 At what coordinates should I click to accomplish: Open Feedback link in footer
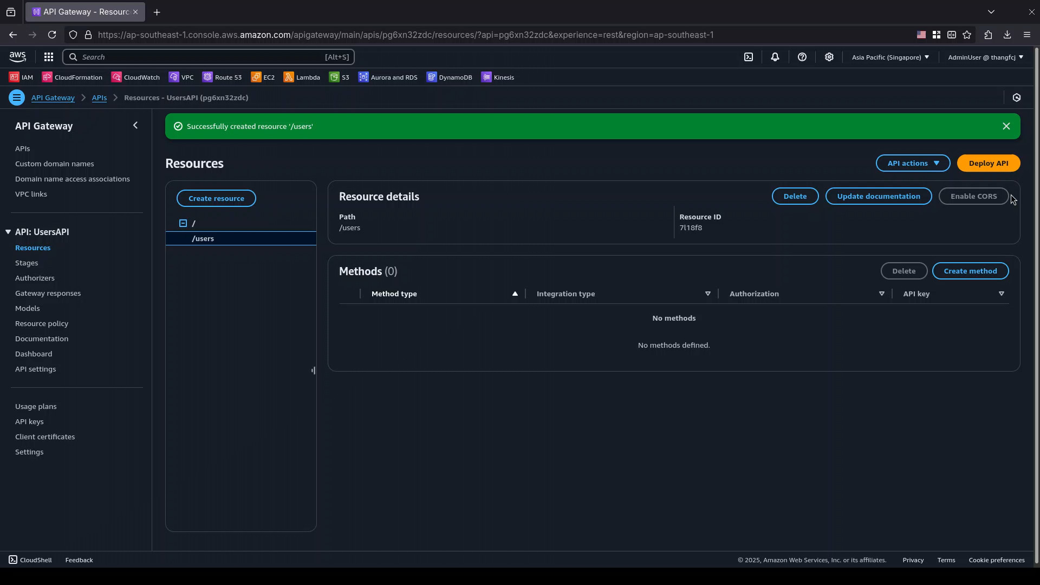point(79,560)
